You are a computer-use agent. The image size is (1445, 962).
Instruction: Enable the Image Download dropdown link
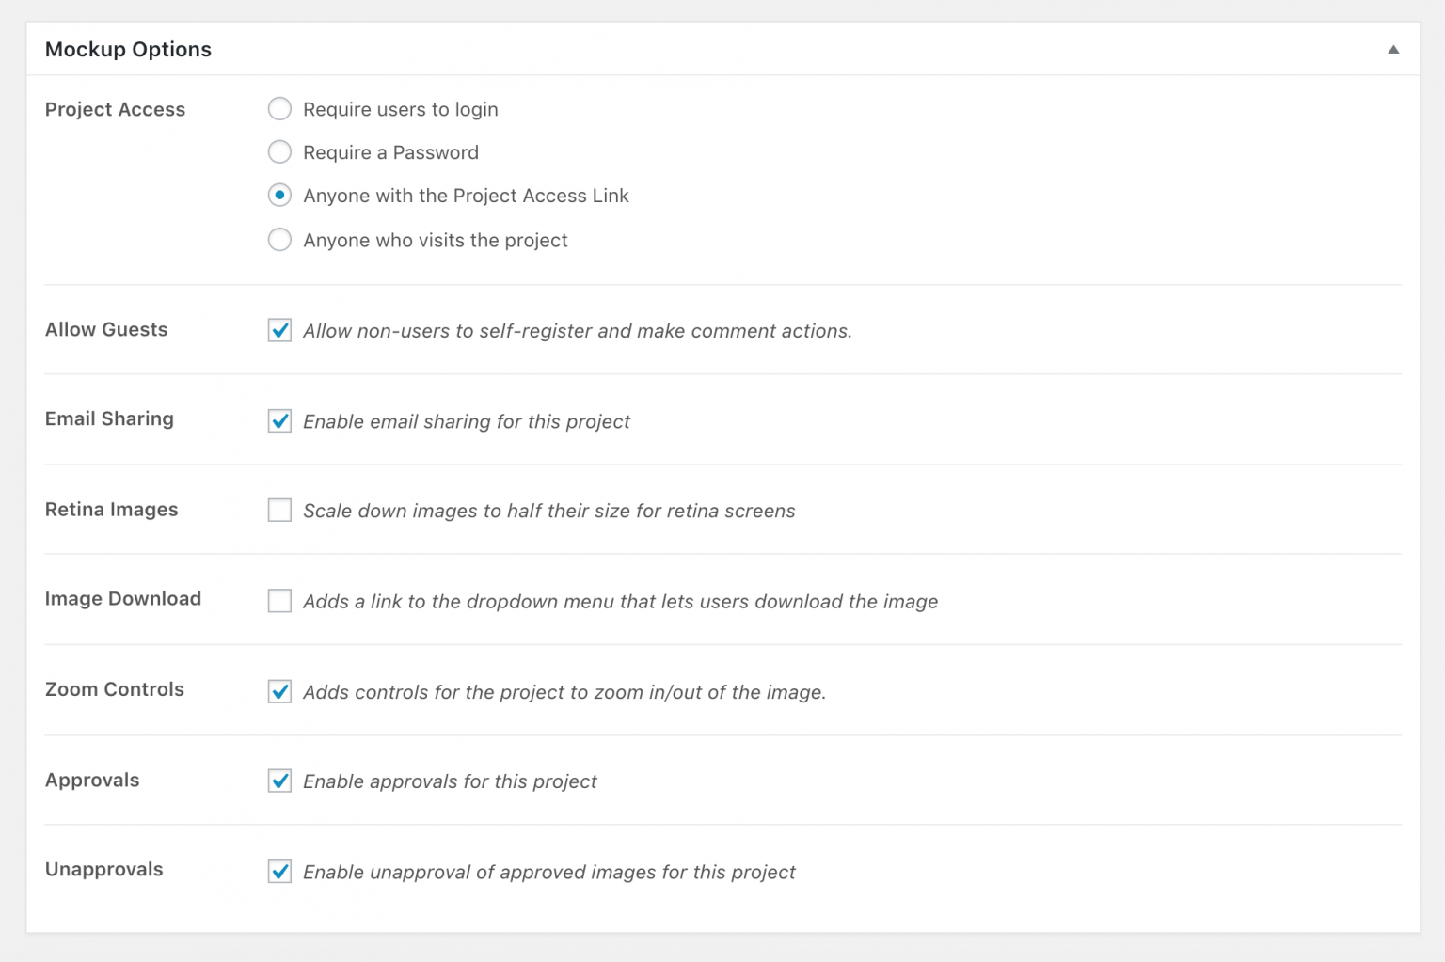point(279,600)
